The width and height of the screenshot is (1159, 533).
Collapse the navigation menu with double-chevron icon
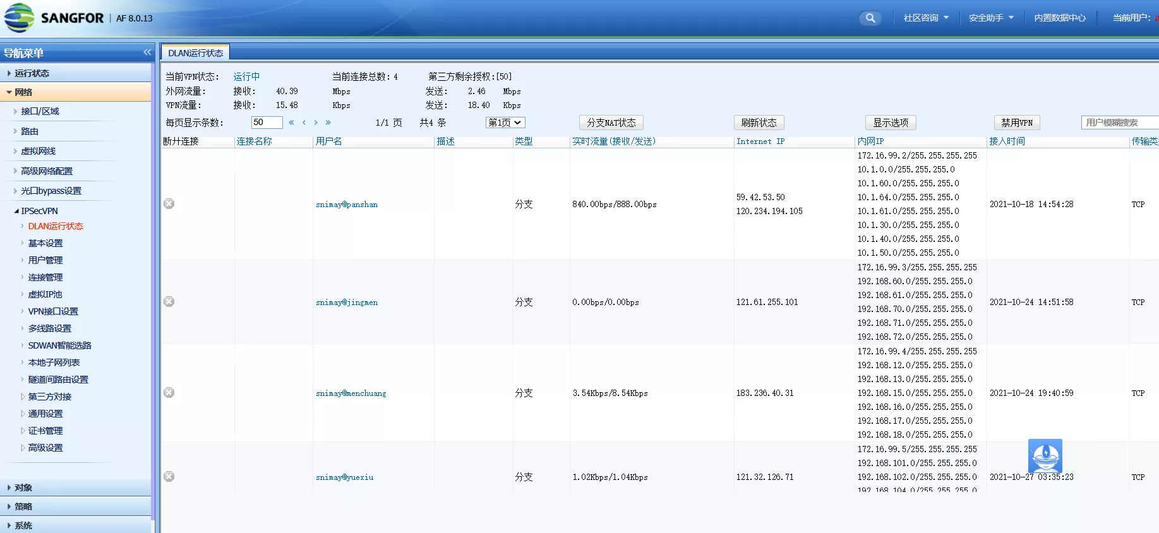[x=147, y=52]
